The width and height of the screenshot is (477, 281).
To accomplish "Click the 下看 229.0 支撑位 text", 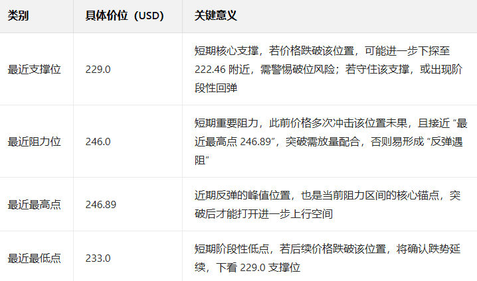I will pyautogui.click(x=258, y=268).
